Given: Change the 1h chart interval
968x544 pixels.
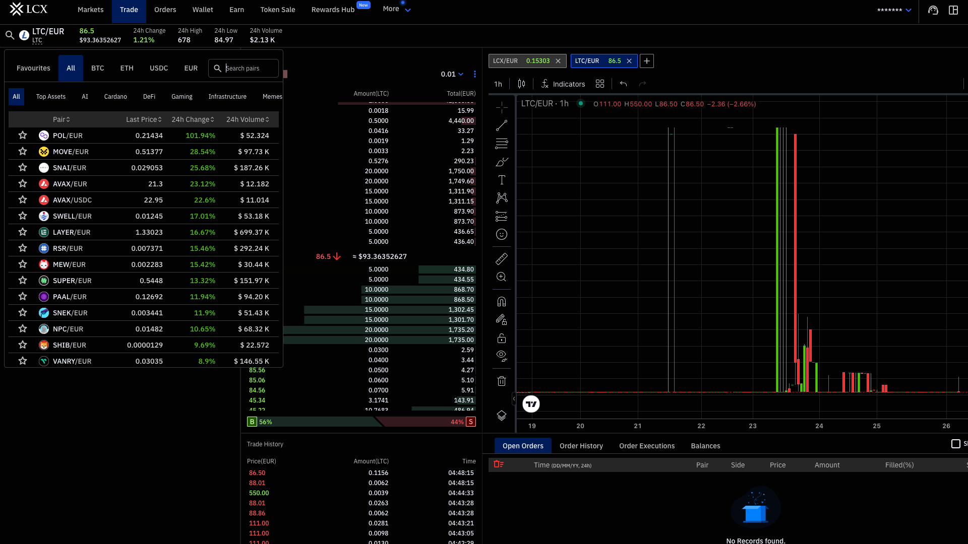Looking at the screenshot, I should [x=498, y=84].
